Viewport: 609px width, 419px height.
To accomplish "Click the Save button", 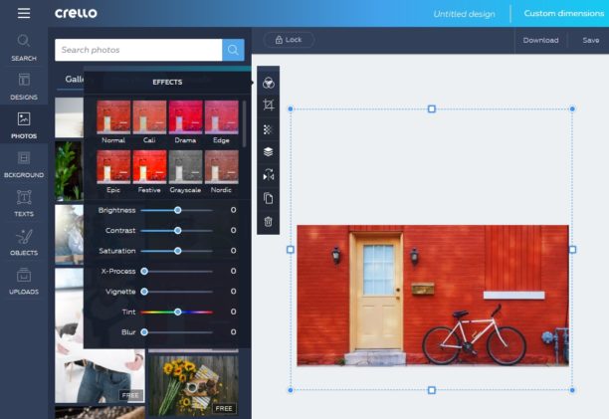I will [x=590, y=40].
